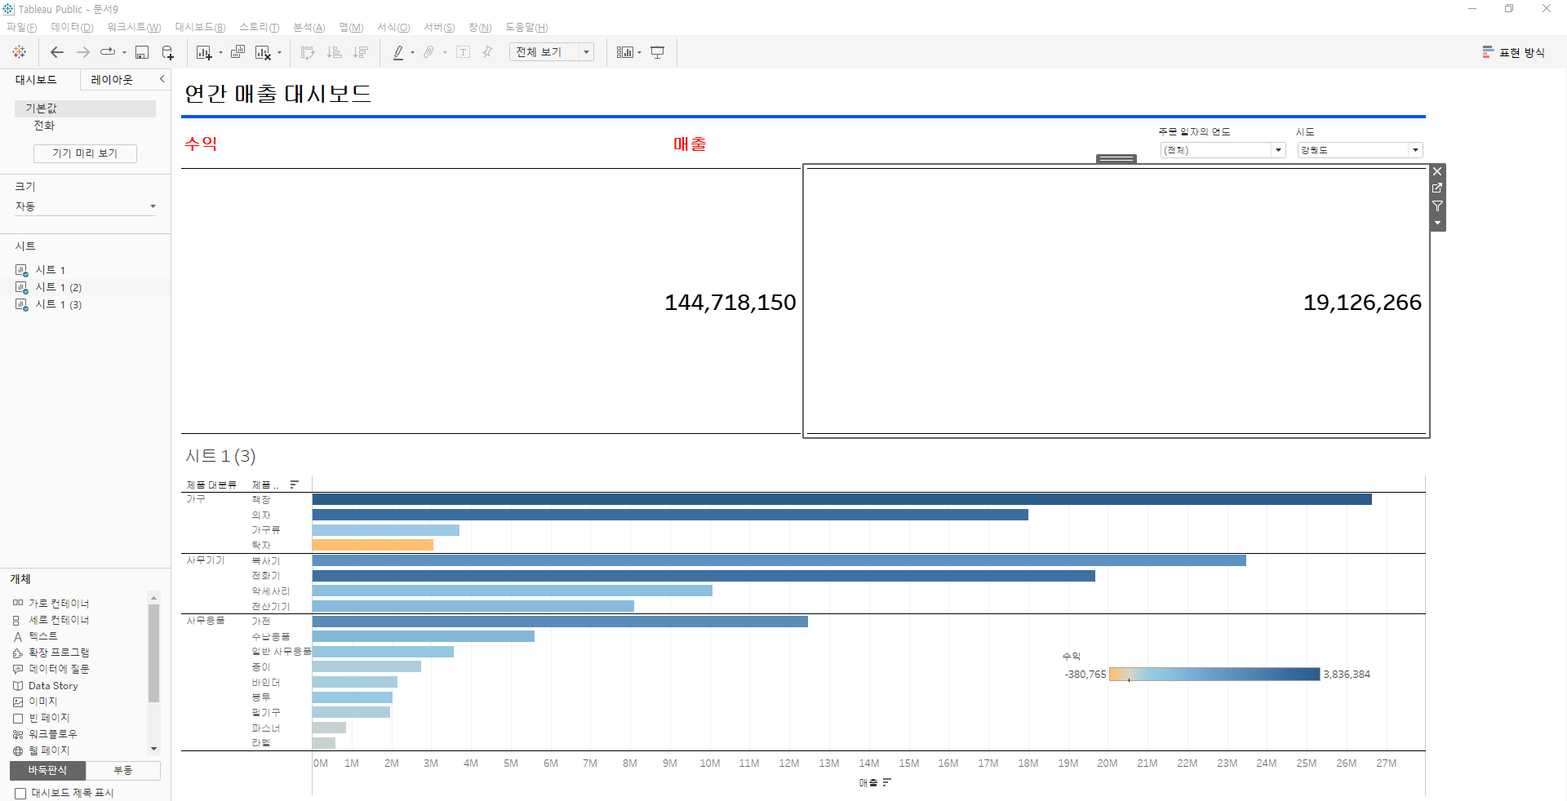This screenshot has height=801, width=1567.
Task: Click the 144,718,150 value
Action: [x=730, y=303]
